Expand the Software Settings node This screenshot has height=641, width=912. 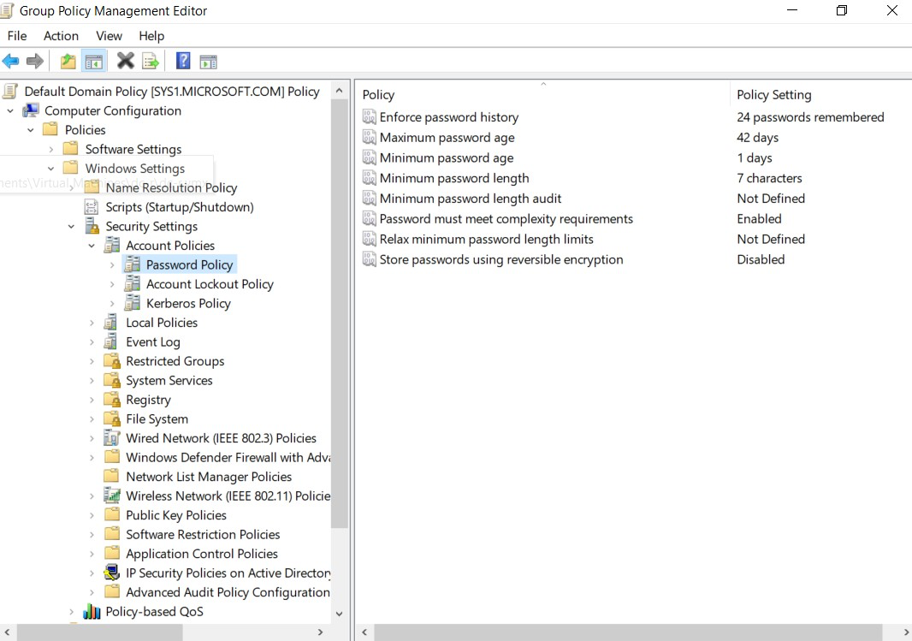50,150
